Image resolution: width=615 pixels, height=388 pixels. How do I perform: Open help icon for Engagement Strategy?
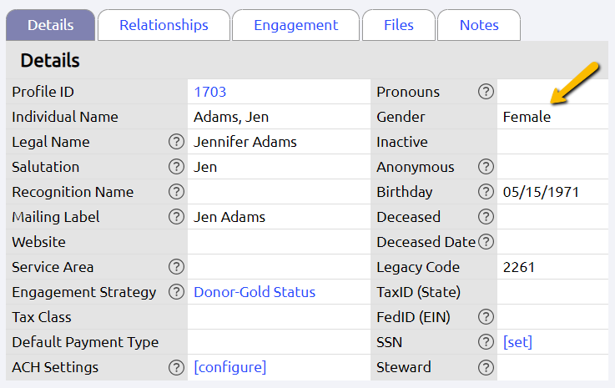coord(177,292)
